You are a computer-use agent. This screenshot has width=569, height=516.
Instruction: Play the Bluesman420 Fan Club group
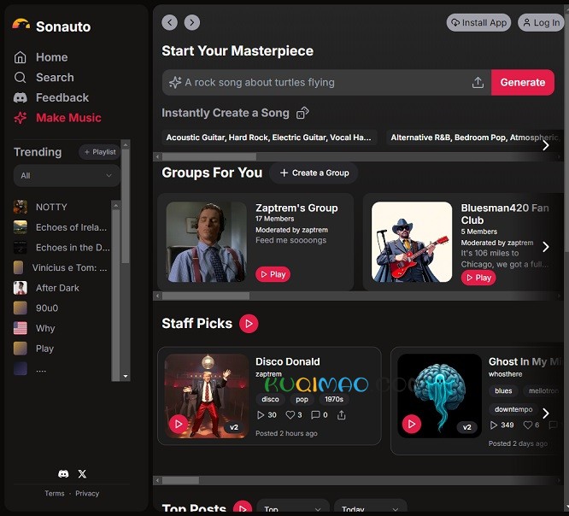[478, 278]
